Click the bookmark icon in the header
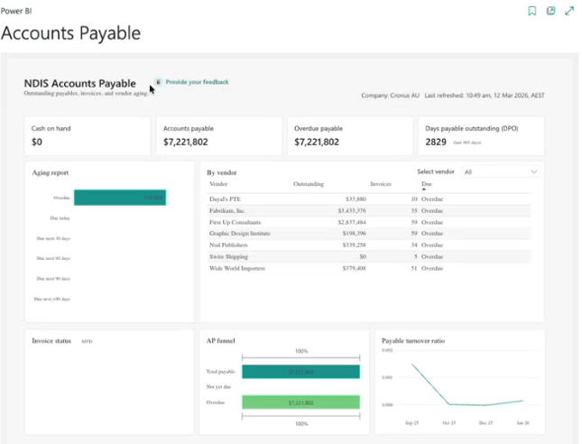 point(532,11)
